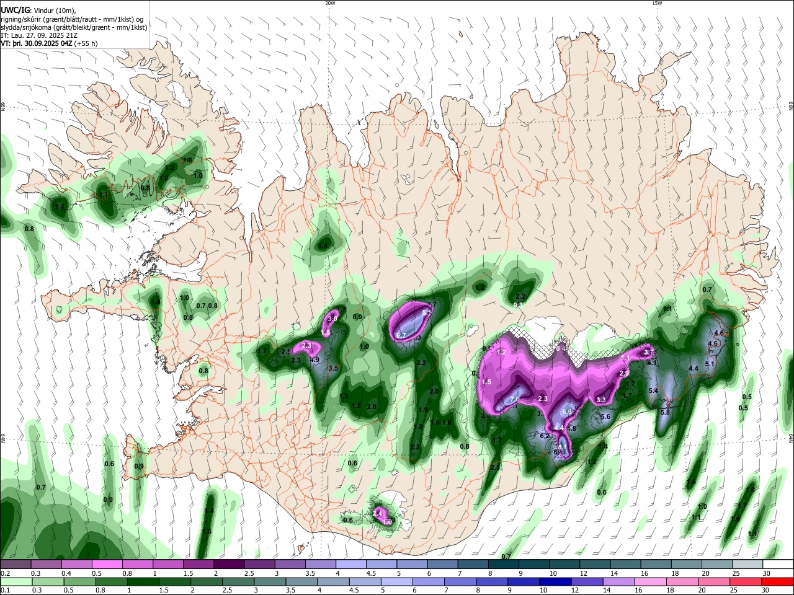
Task: Click the '0.2' label on the top scale
Action: point(5,573)
